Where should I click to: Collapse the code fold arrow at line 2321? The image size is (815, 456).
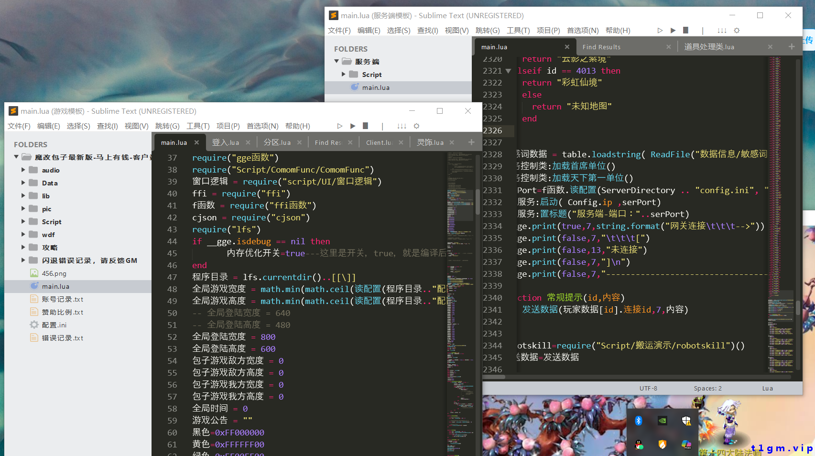pos(508,70)
